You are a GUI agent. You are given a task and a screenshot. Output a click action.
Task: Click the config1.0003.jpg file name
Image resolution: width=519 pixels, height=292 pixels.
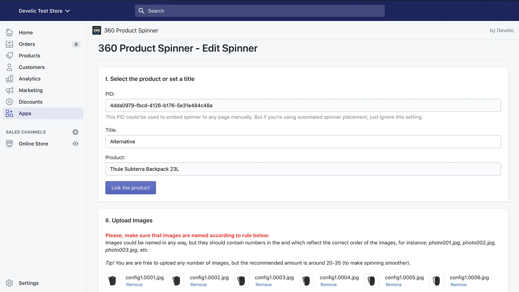coord(274,277)
